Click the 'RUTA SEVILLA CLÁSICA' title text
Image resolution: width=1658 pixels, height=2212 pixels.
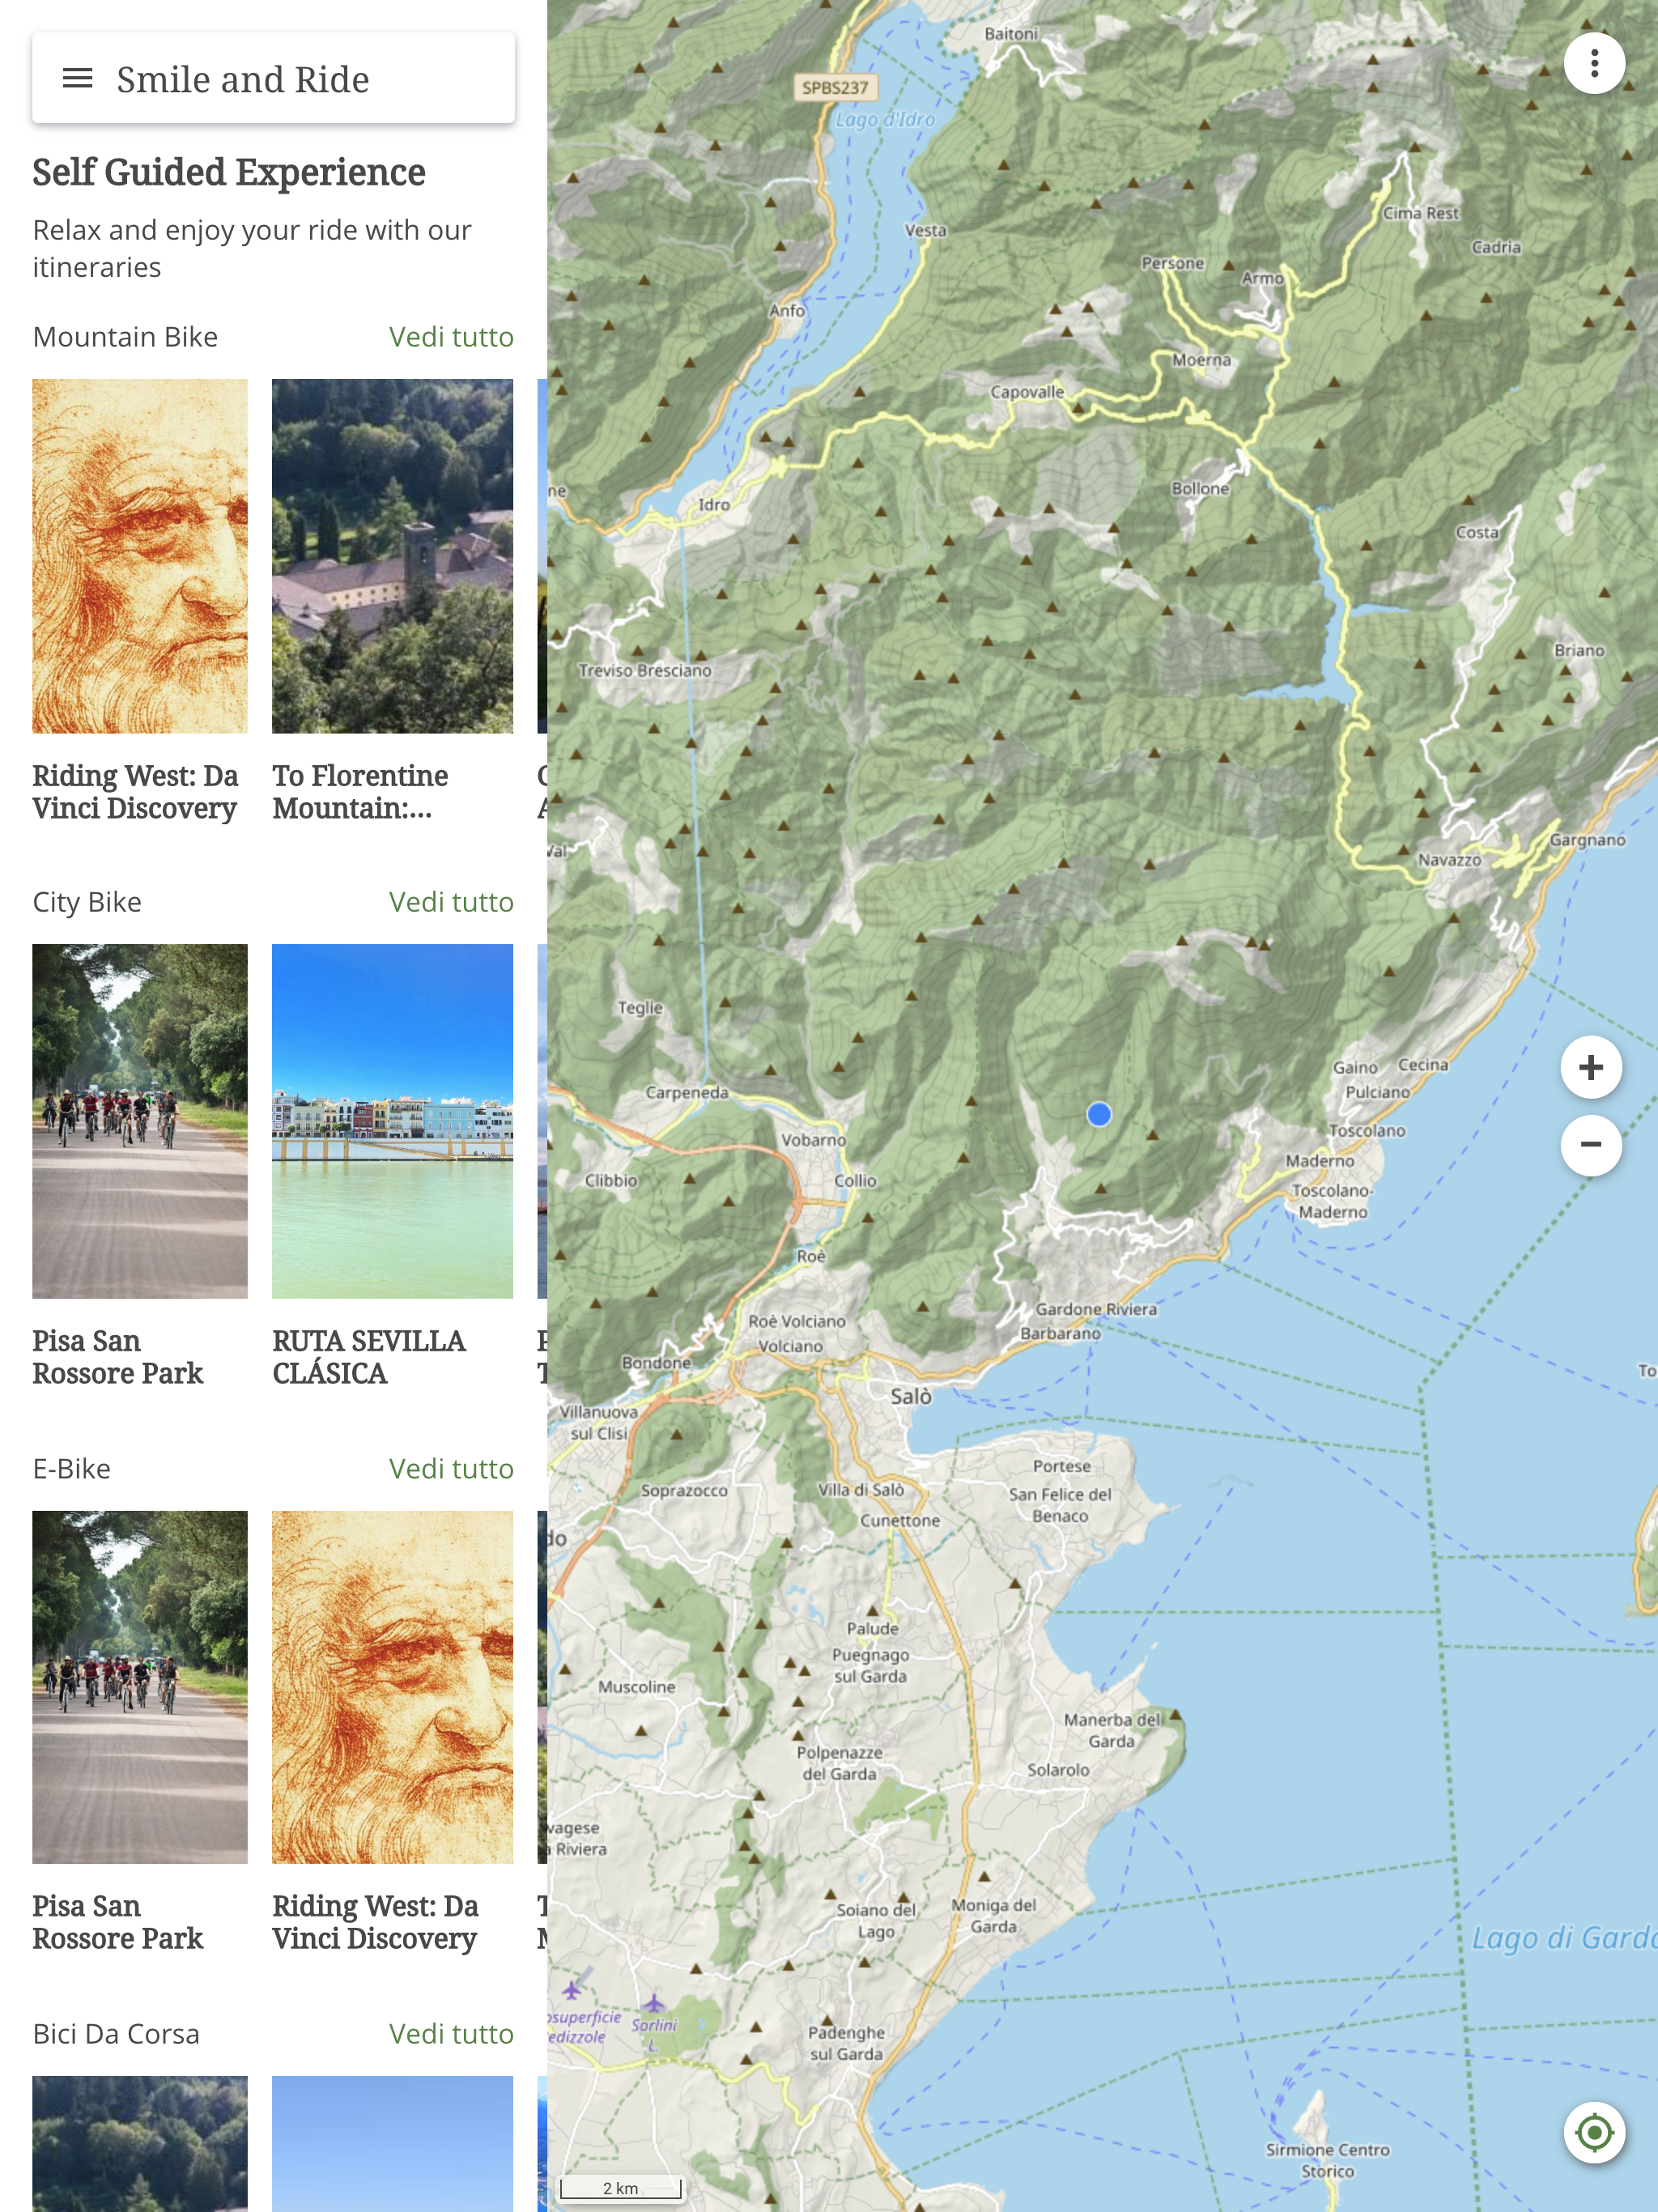[x=369, y=1357]
